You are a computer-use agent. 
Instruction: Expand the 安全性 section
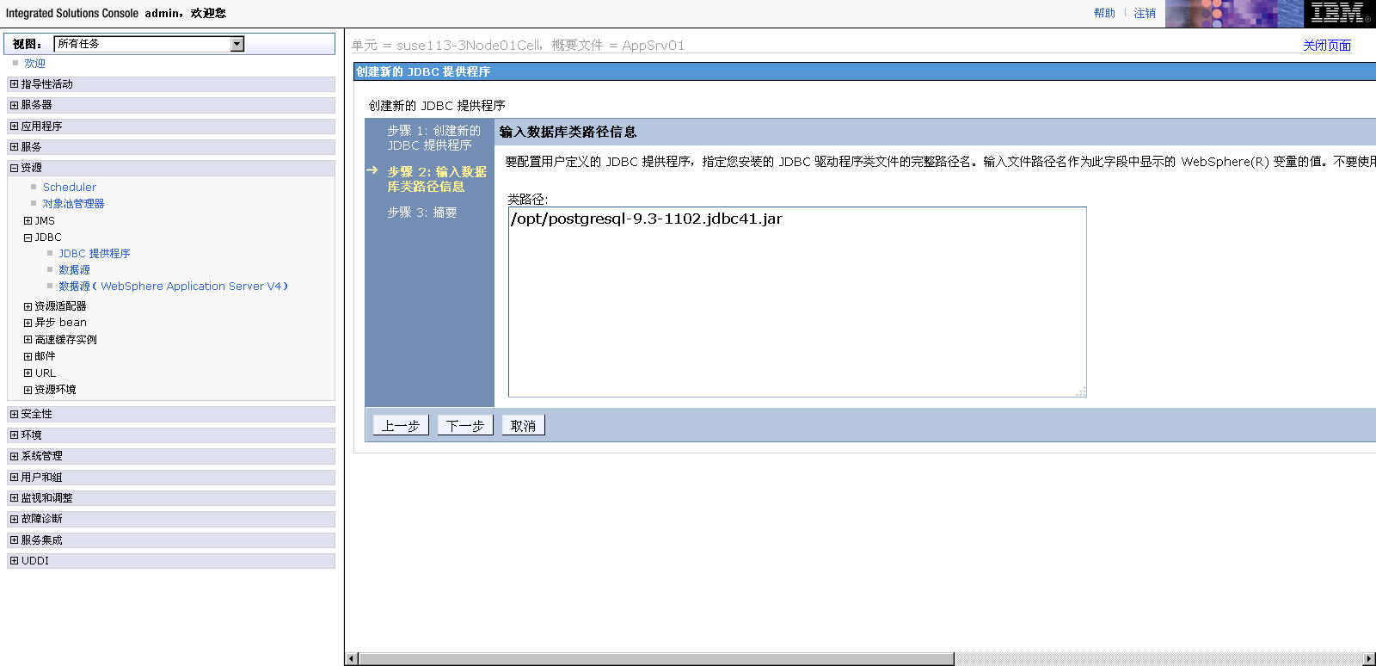coord(14,415)
